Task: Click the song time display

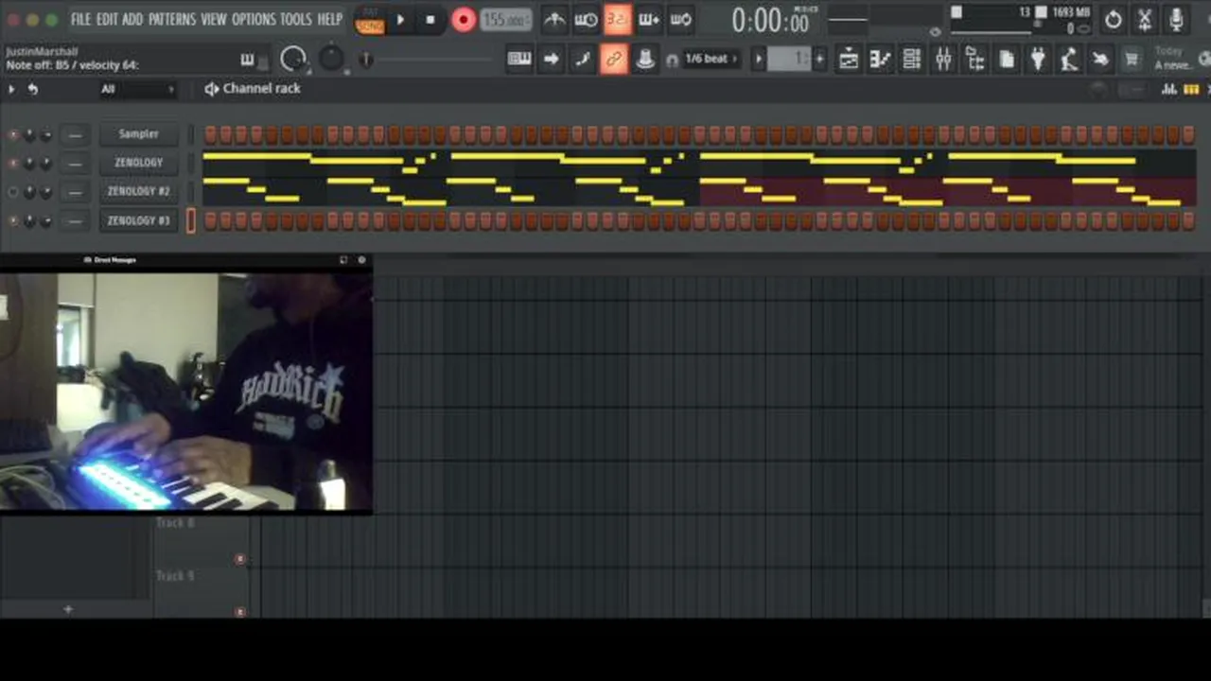Action: click(771, 20)
